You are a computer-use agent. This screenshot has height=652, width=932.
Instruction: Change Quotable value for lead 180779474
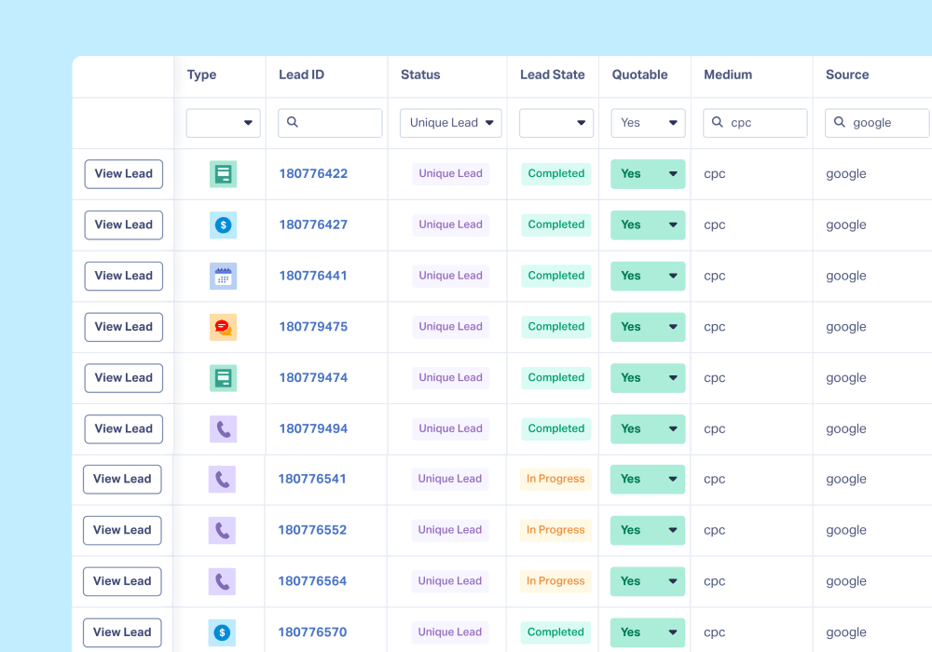pyautogui.click(x=648, y=378)
